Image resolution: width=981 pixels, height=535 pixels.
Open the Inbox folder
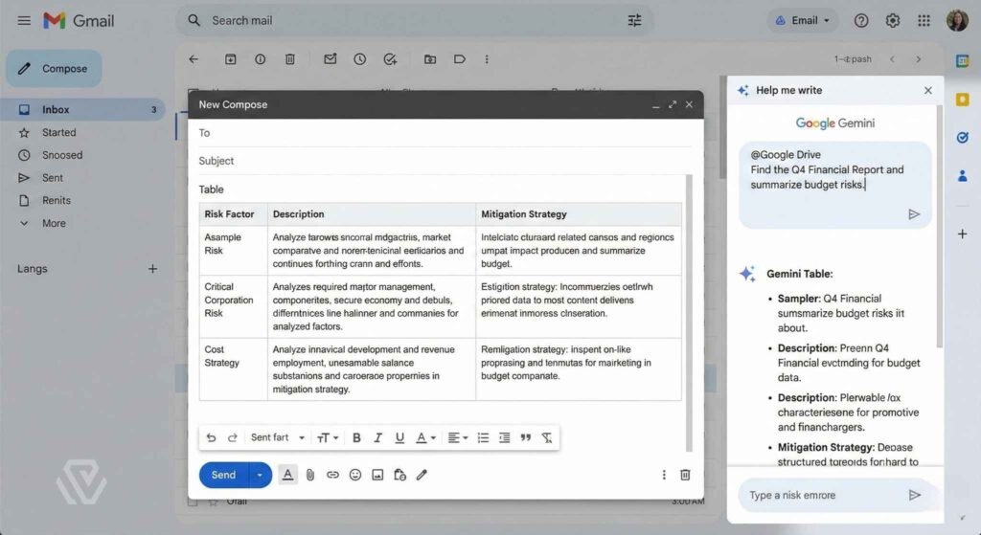[81, 109]
